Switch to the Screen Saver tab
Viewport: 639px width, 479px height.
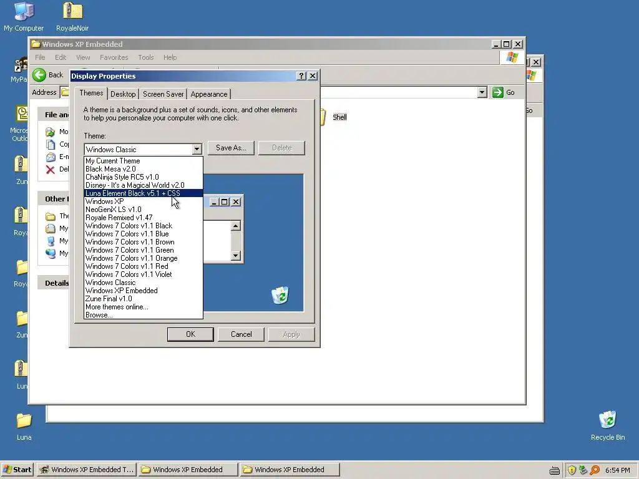coord(163,94)
